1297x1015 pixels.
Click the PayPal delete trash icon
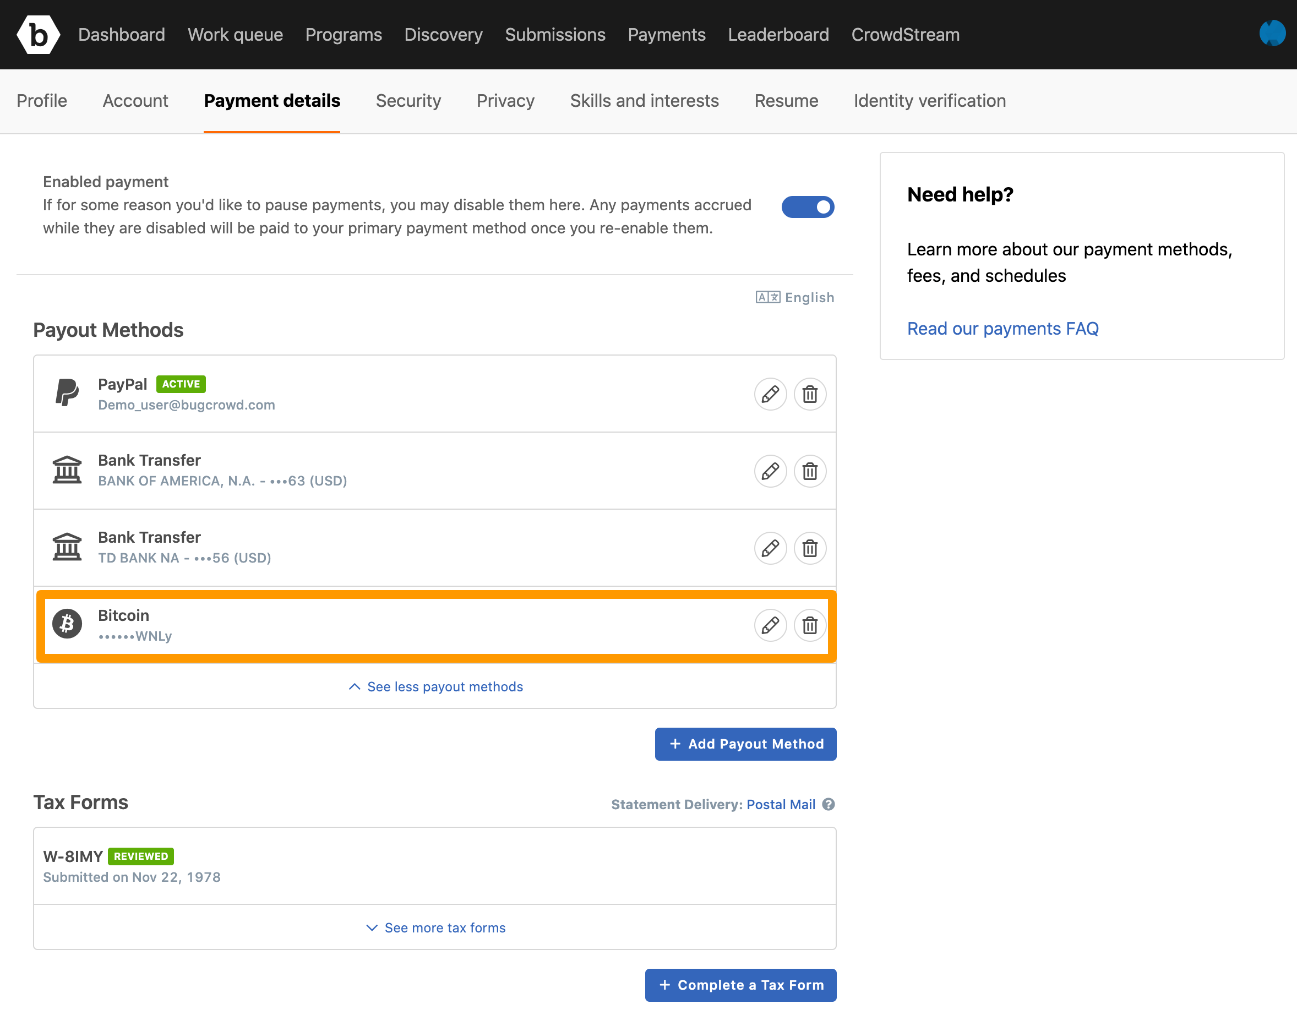pyautogui.click(x=810, y=394)
